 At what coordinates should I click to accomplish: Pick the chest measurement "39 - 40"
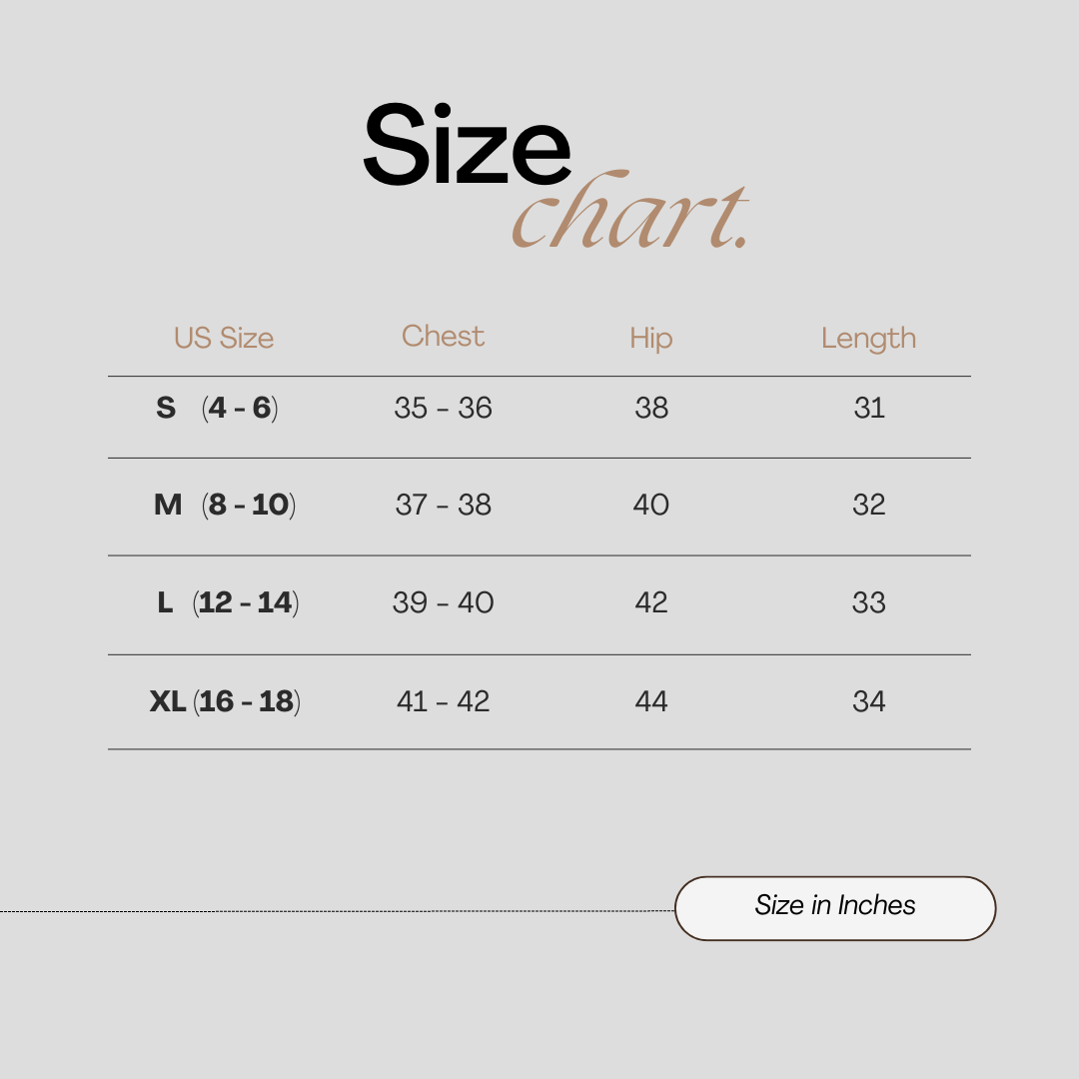pyautogui.click(x=443, y=603)
